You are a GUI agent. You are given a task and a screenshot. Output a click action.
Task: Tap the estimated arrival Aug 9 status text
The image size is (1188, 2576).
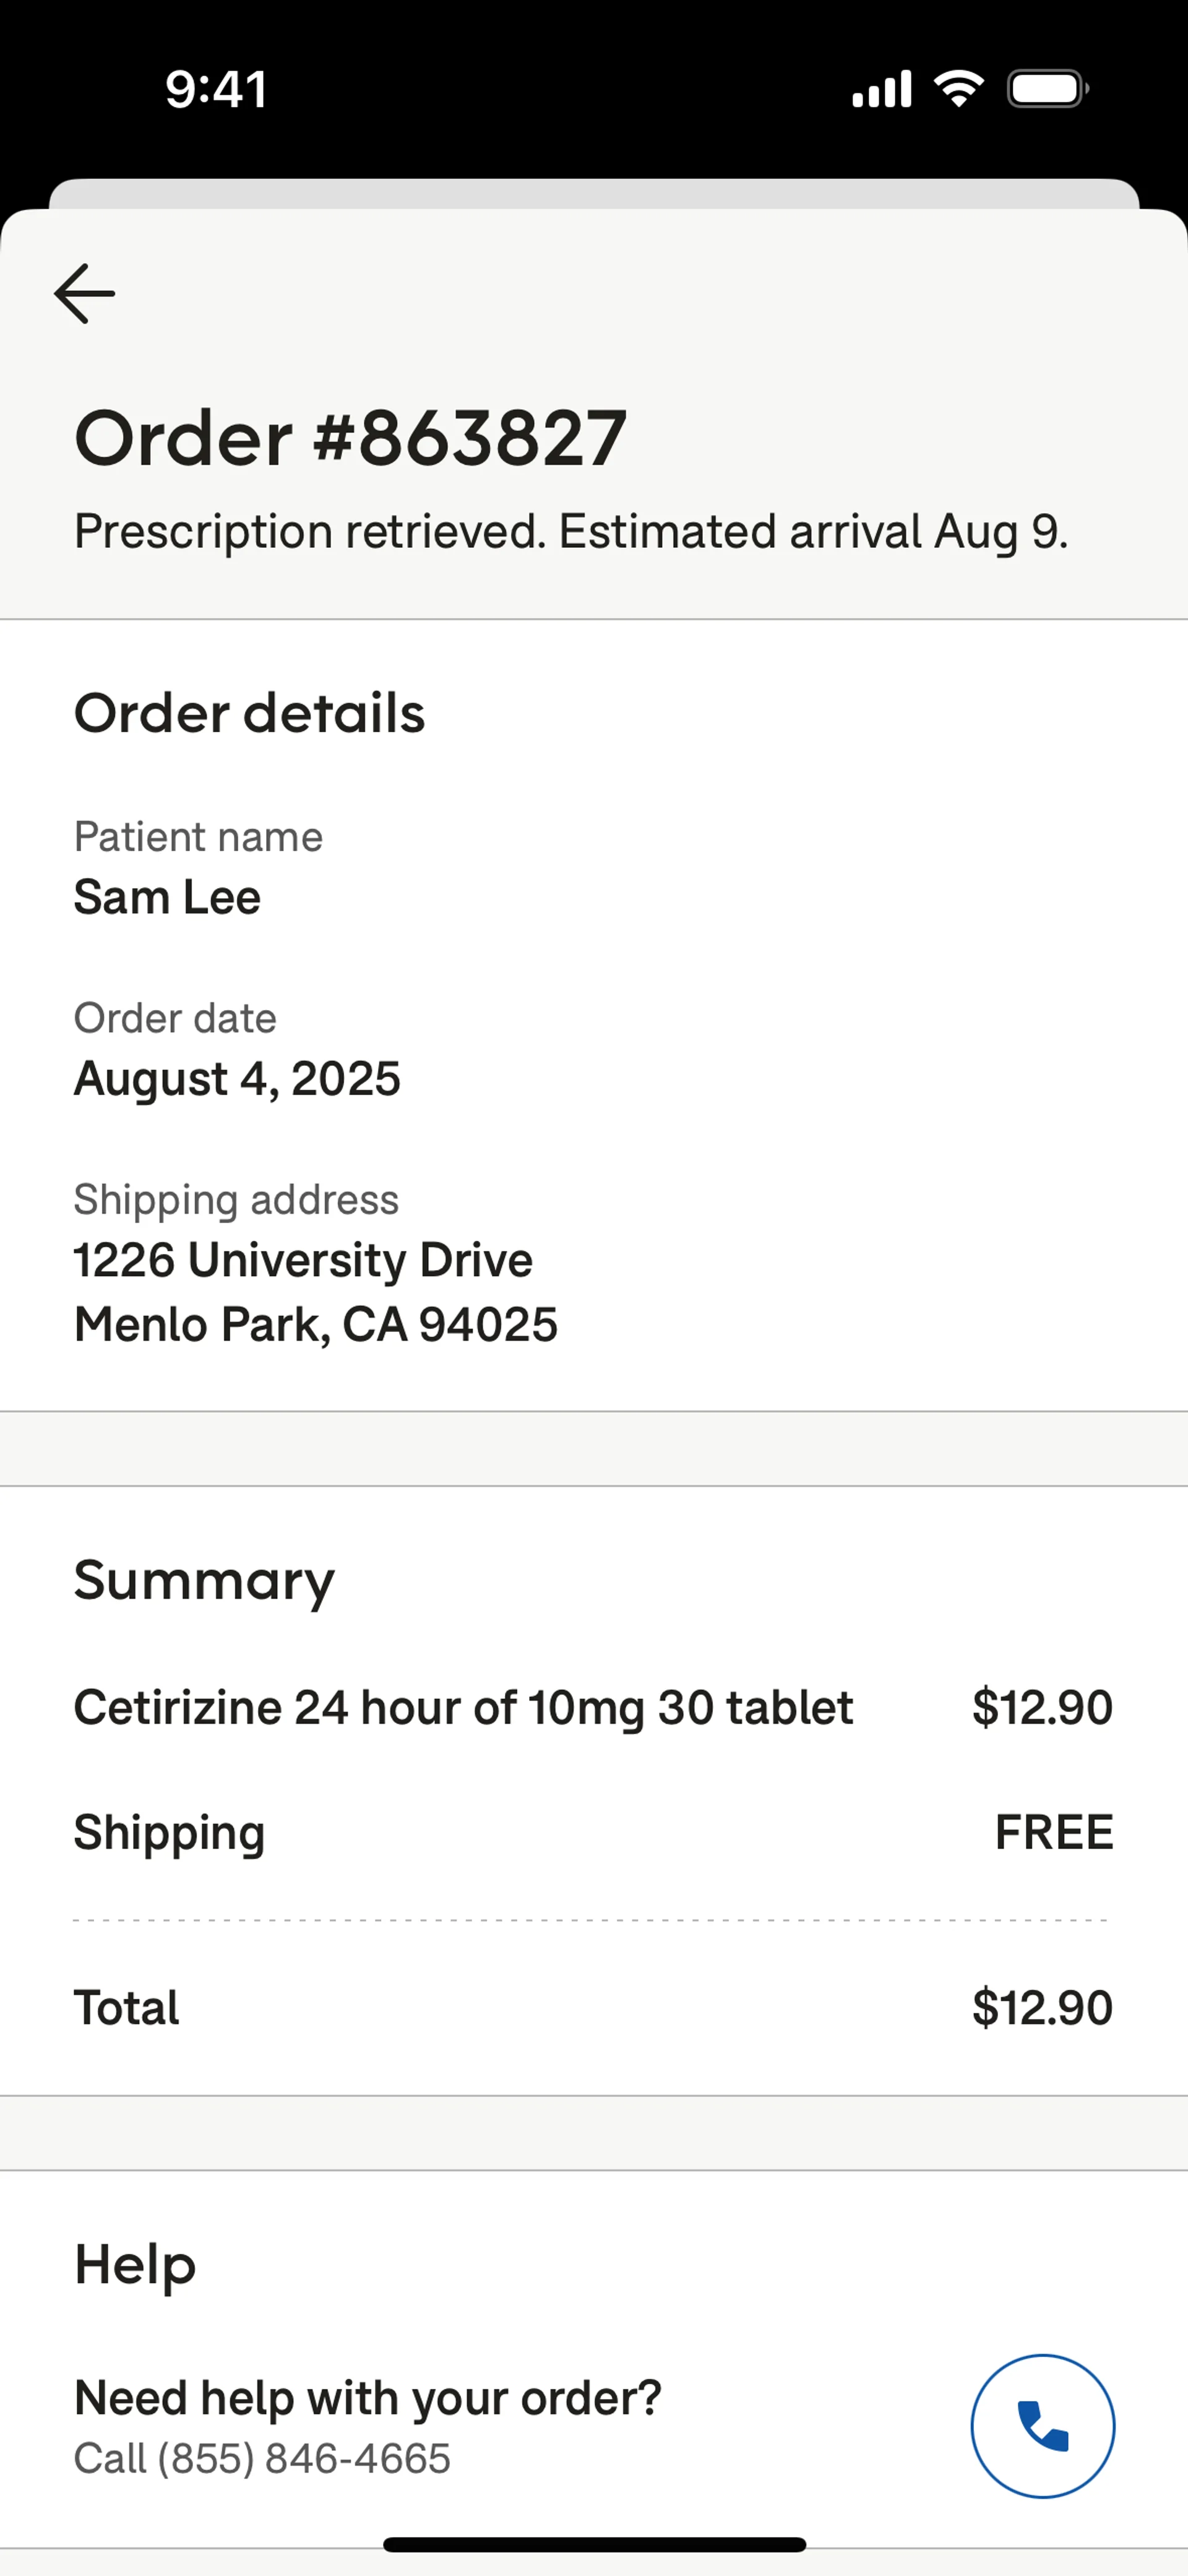(571, 531)
